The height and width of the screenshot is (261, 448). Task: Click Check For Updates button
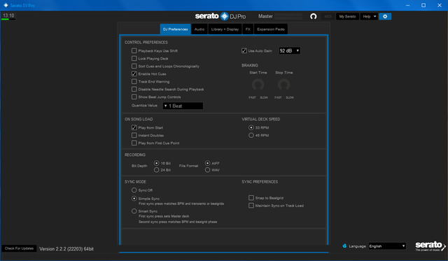[19, 248]
